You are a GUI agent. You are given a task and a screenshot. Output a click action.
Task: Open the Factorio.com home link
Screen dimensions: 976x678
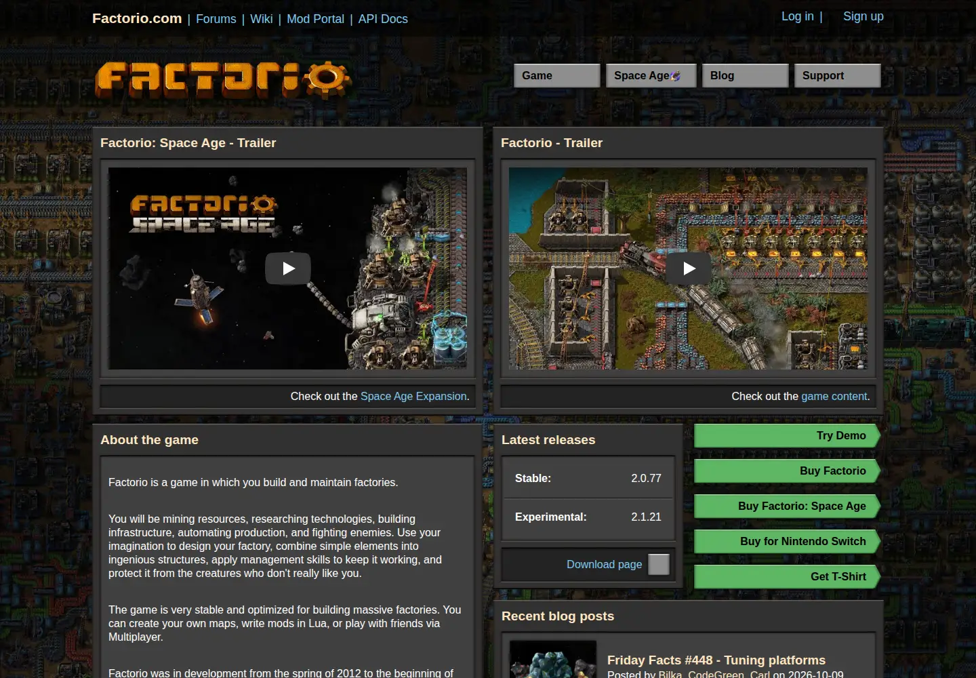137,18
